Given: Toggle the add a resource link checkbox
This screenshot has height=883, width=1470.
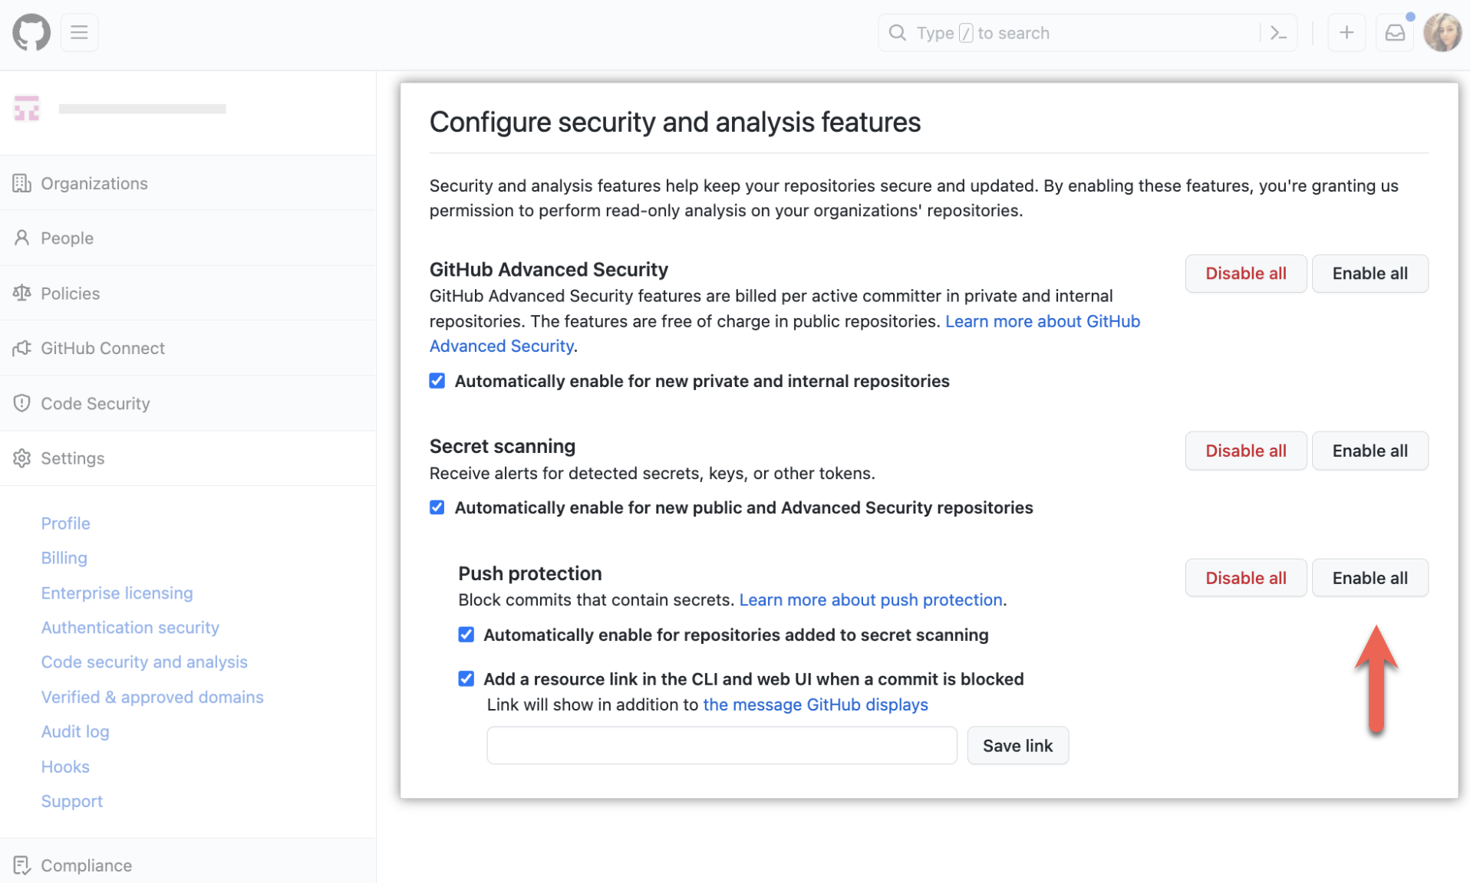Looking at the screenshot, I should (466, 679).
